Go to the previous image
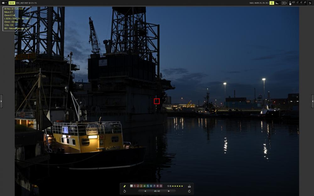 point(145,191)
